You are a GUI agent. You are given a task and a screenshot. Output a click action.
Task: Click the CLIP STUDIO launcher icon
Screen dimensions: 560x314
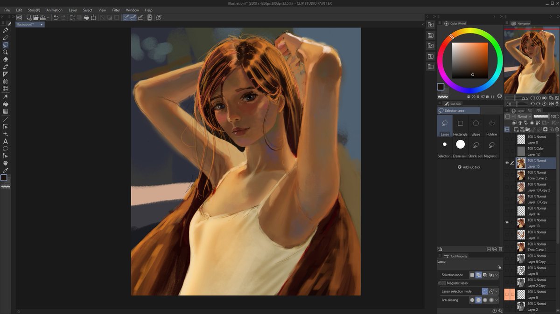pyautogui.click(x=19, y=18)
